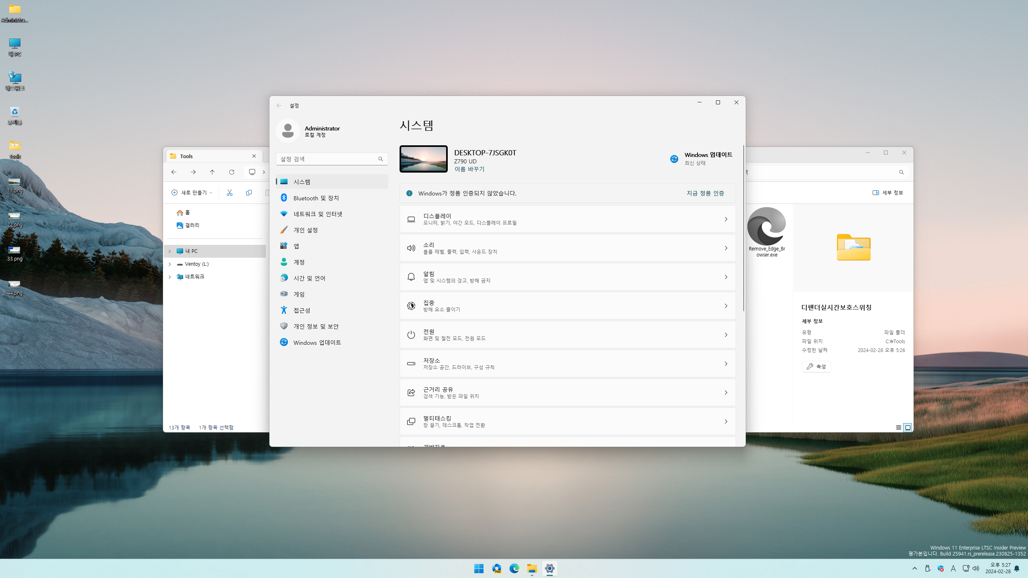Screen dimensions: 1028x578
Task: Click the Settings page vertical scrollbar
Action: tap(743, 228)
